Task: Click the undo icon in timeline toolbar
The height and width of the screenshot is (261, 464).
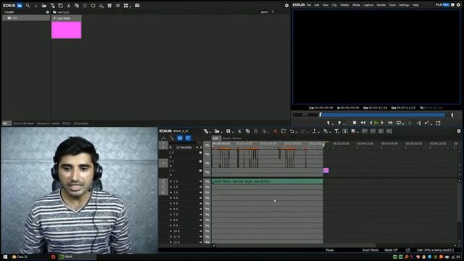Action: [292, 131]
